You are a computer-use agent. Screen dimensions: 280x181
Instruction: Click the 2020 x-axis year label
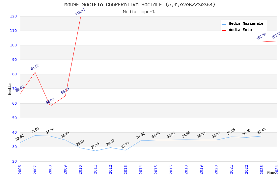click(x=216, y=169)
